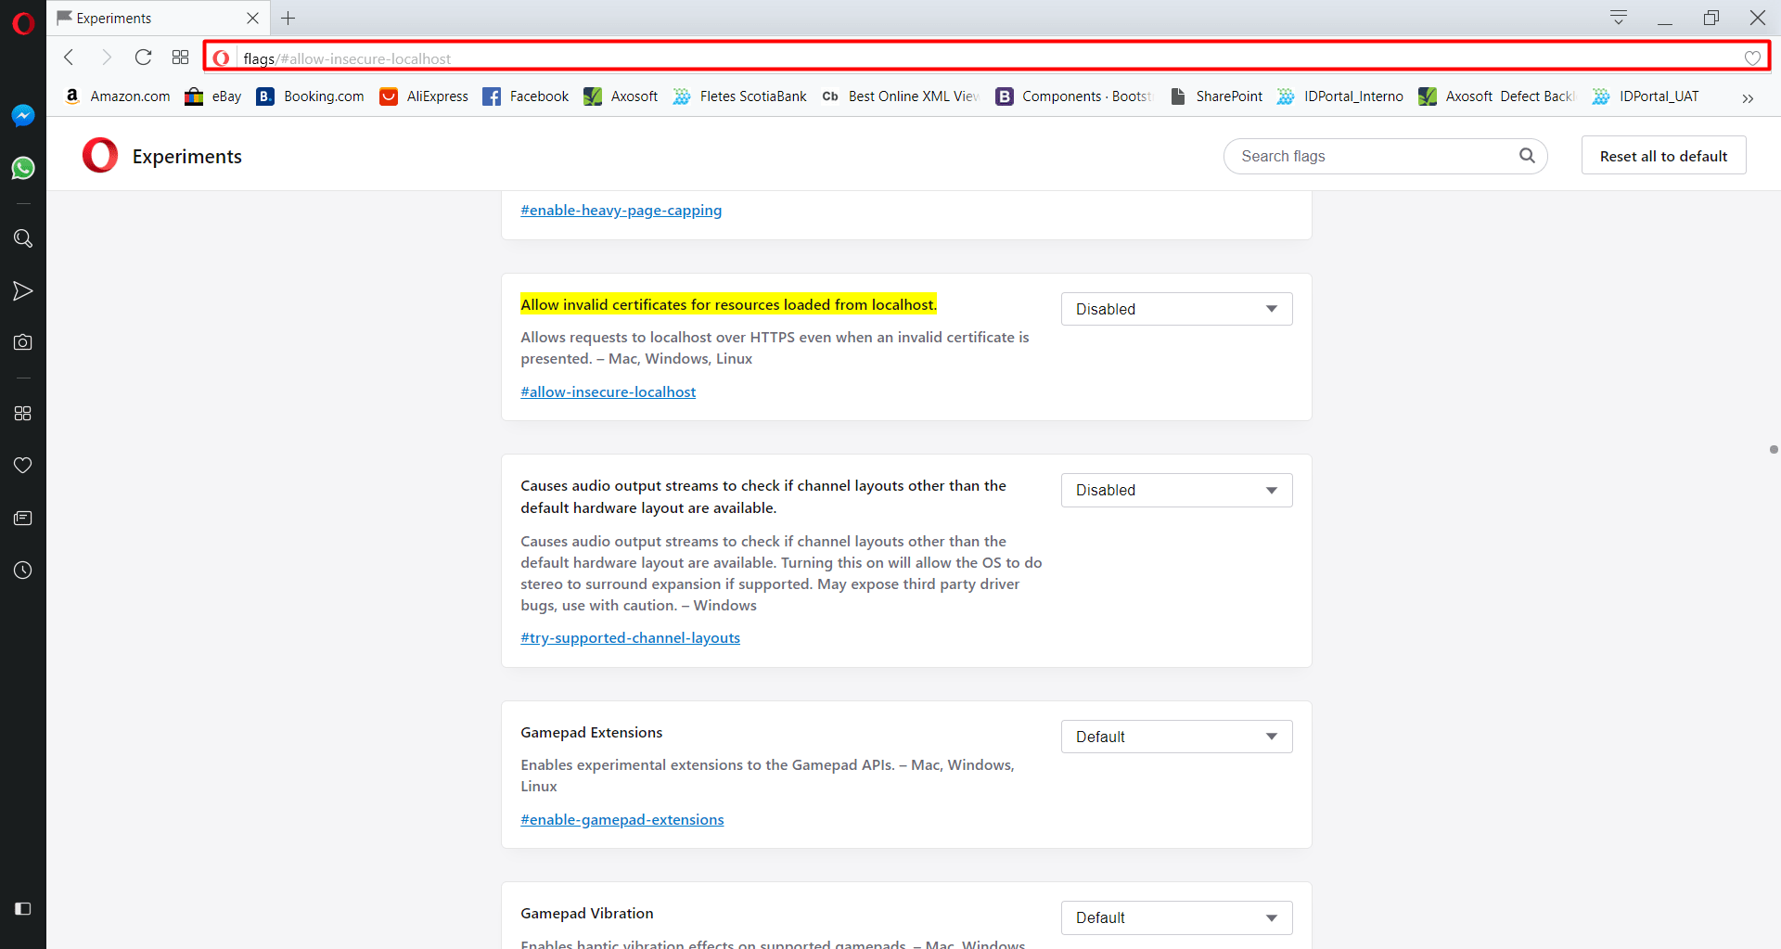Reload the current page

[x=143, y=58]
